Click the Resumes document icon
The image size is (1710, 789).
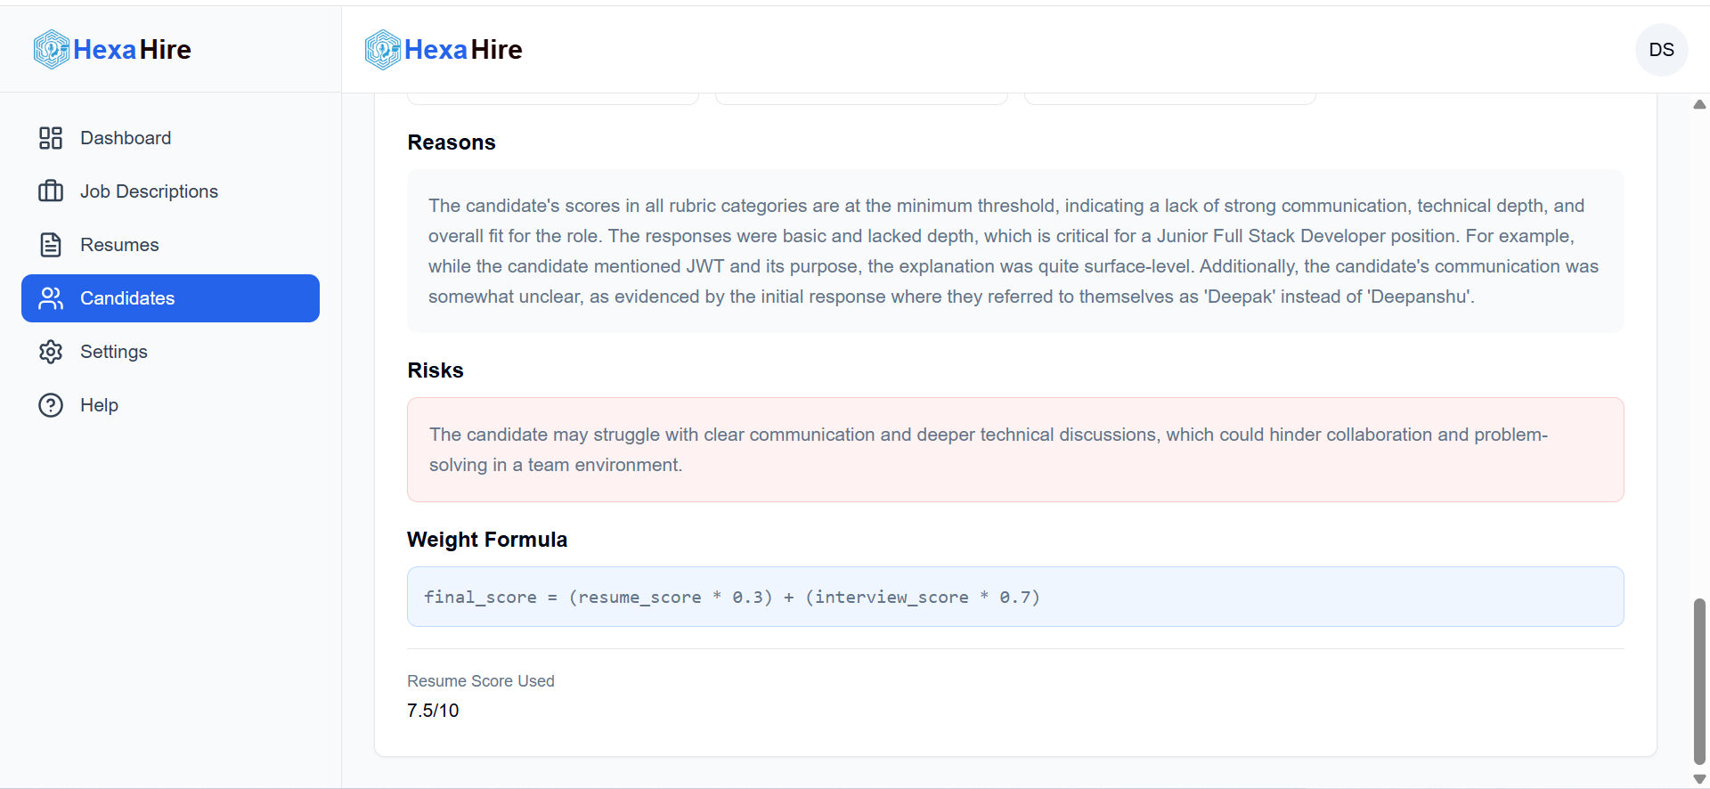pyautogui.click(x=51, y=245)
